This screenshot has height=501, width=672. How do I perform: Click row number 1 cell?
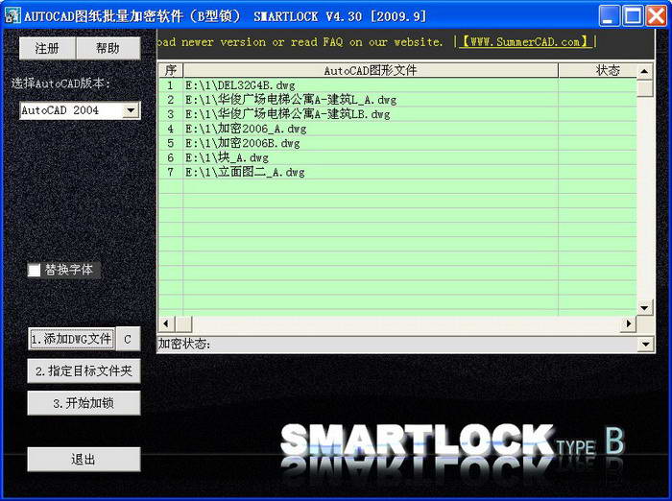171,85
